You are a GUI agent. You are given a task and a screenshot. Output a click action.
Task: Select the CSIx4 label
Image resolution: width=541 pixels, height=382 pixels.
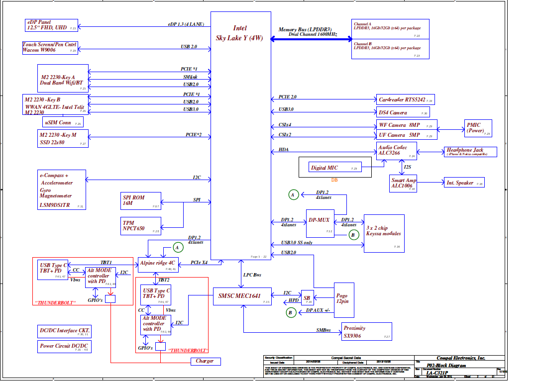pos(285,125)
